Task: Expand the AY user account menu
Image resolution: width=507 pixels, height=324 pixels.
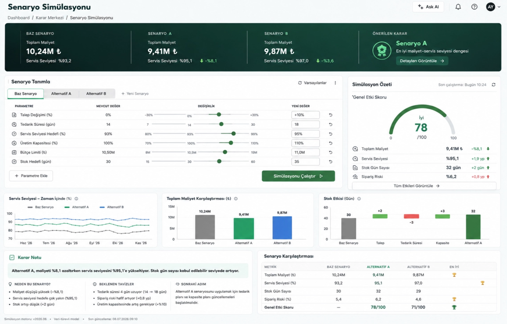Action: coord(493,7)
